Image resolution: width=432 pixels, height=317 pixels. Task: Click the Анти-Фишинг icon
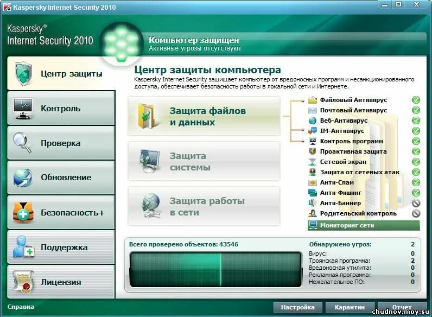click(313, 193)
